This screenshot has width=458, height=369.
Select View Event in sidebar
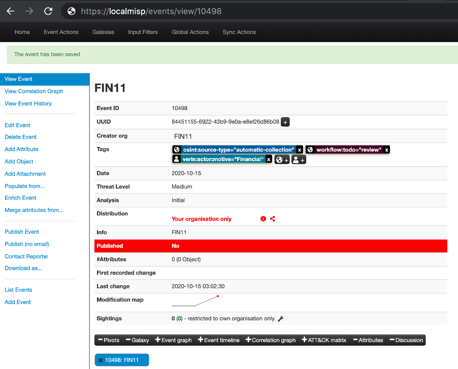tap(45, 79)
